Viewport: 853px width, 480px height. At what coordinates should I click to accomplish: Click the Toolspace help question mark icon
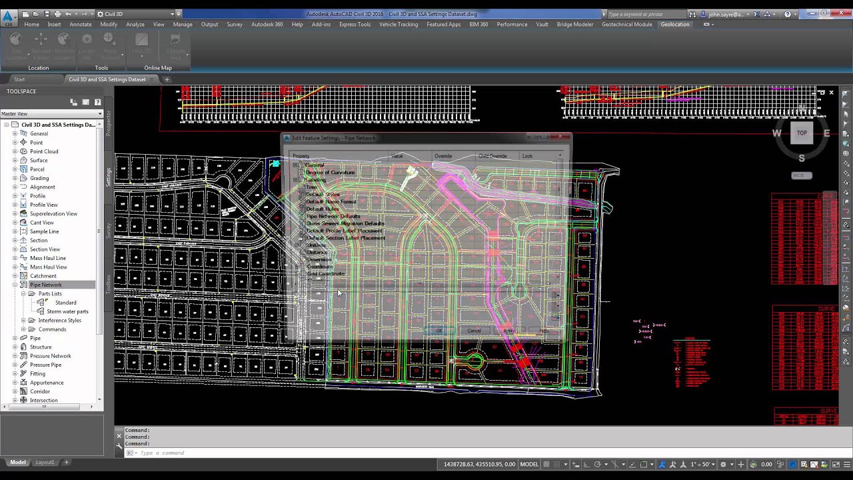tap(97, 102)
